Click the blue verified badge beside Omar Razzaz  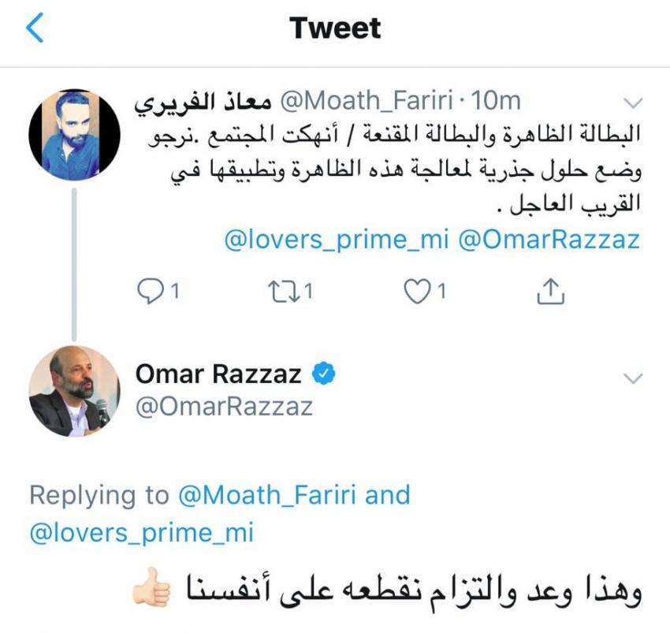point(323,374)
